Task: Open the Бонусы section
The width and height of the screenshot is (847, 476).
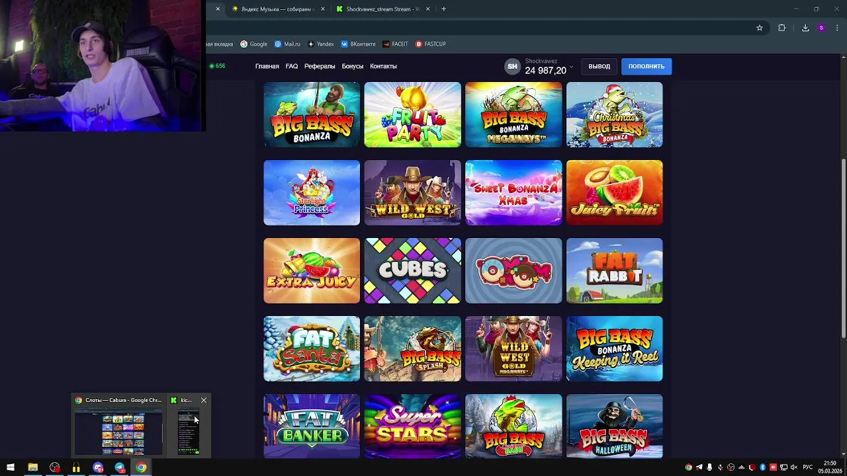Action: [353, 66]
